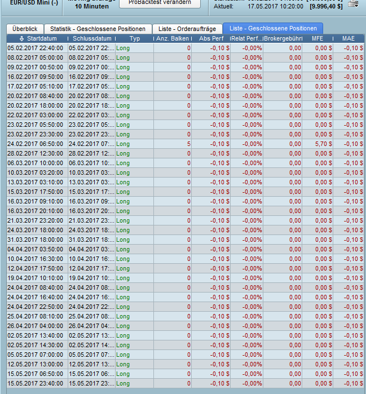
Task: Click Relat Perf value in 12.05.2017 row
Action: [x=252, y=364]
